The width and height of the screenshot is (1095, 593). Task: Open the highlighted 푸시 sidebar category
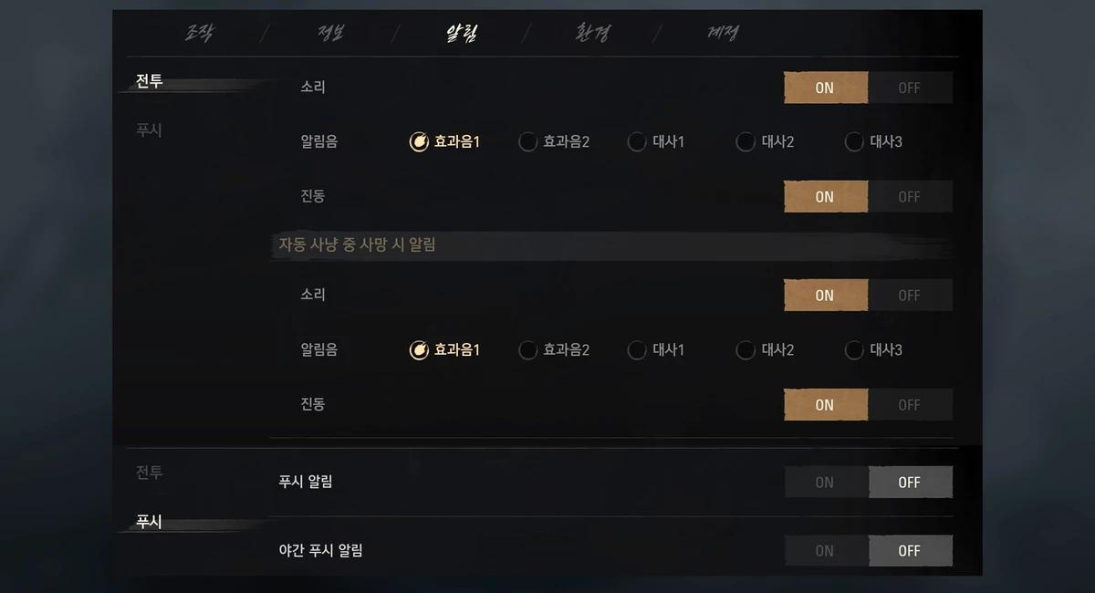[x=150, y=523]
